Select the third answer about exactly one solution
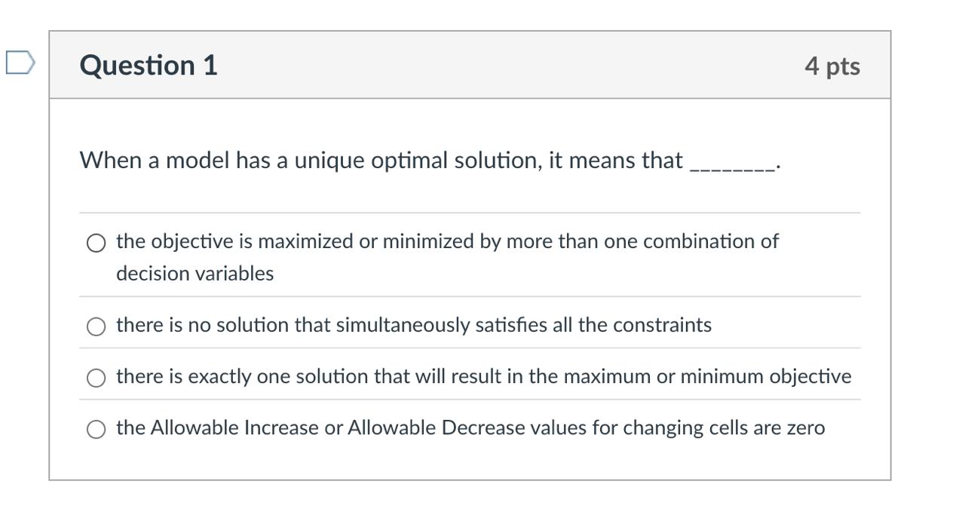965x530 pixels. pyautogui.click(x=96, y=377)
